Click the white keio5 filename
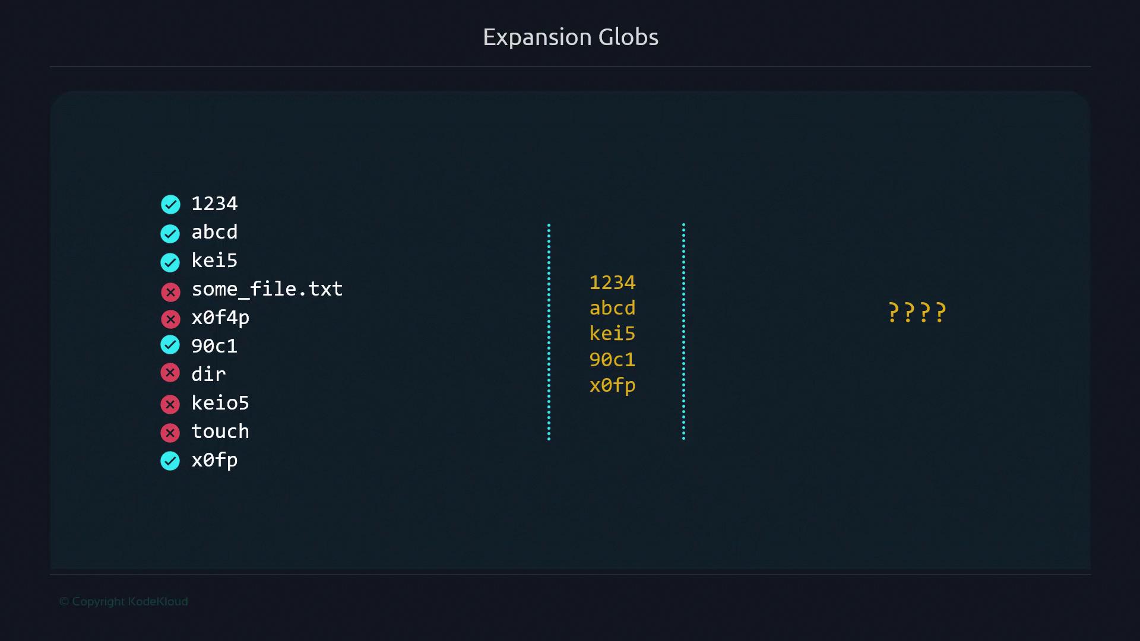 pyautogui.click(x=220, y=403)
